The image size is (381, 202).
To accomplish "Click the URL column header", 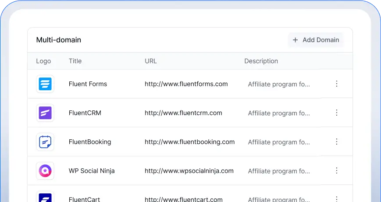I will pyautogui.click(x=151, y=61).
